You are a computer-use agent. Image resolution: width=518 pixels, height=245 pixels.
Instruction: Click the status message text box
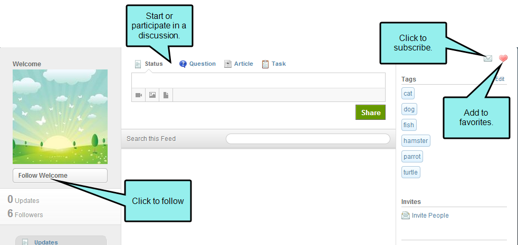tap(258, 80)
